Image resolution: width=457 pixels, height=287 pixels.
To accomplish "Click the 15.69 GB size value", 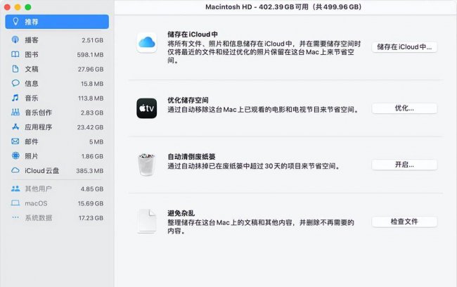I will click(91, 203).
